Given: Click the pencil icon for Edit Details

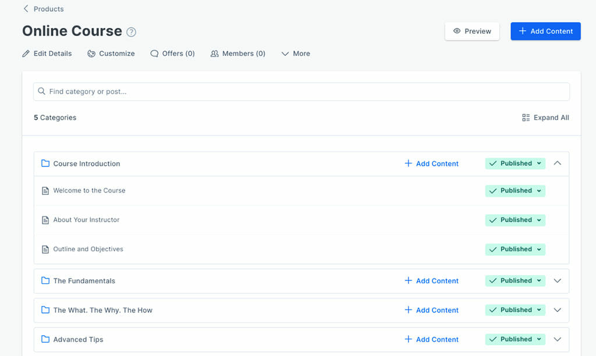Looking at the screenshot, I should [26, 54].
